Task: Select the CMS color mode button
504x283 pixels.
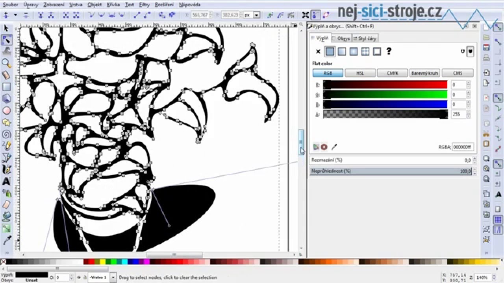Action: tap(458, 73)
